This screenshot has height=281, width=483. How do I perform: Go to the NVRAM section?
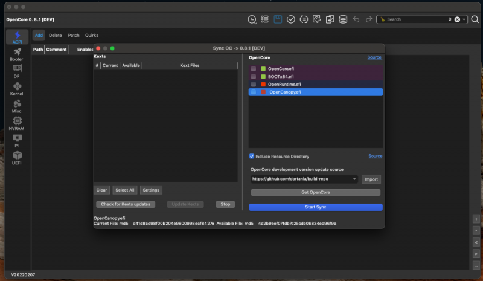17,123
